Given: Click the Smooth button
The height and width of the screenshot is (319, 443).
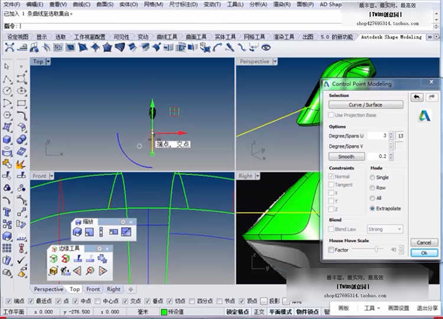Looking at the screenshot, I should (x=346, y=157).
